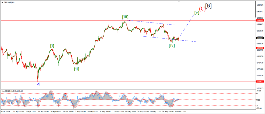
Task: Select the green [iv] wave label
Action: pyautogui.click(x=172, y=45)
